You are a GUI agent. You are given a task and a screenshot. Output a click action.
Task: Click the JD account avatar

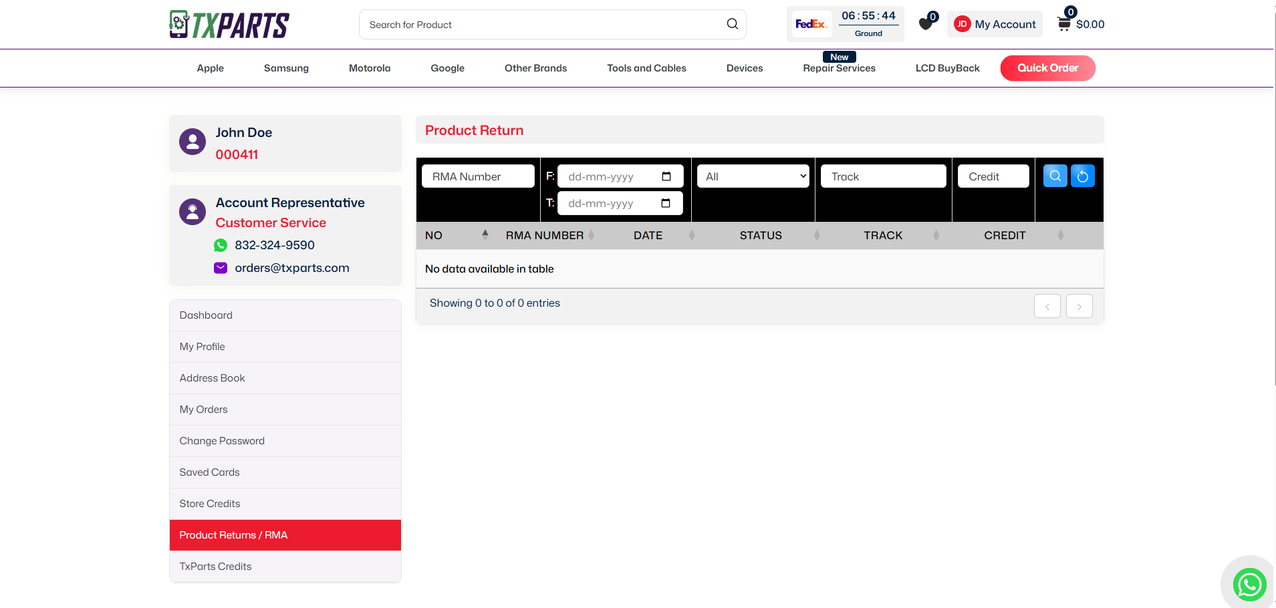(962, 24)
